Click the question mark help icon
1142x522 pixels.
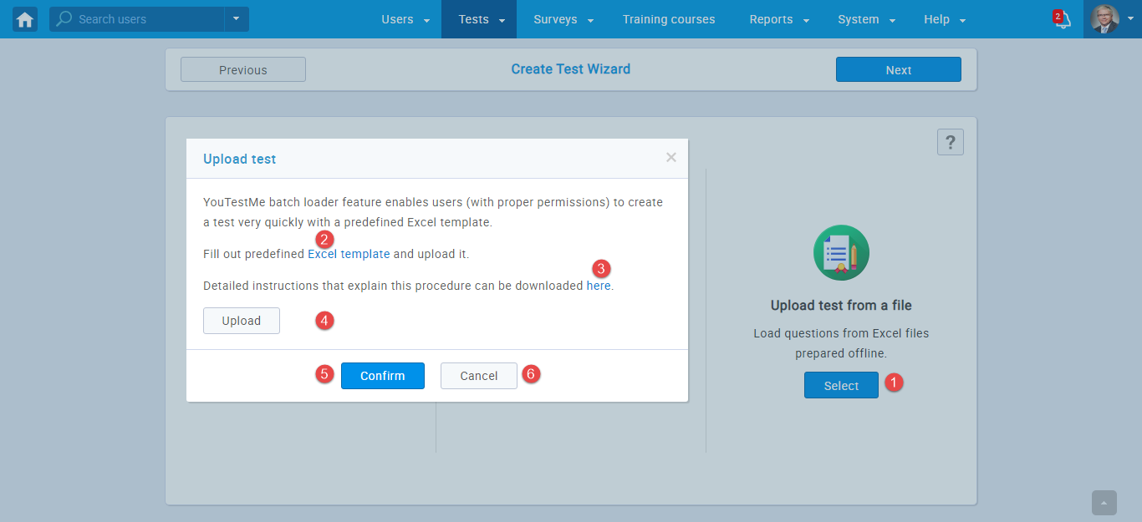(x=951, y=143)
